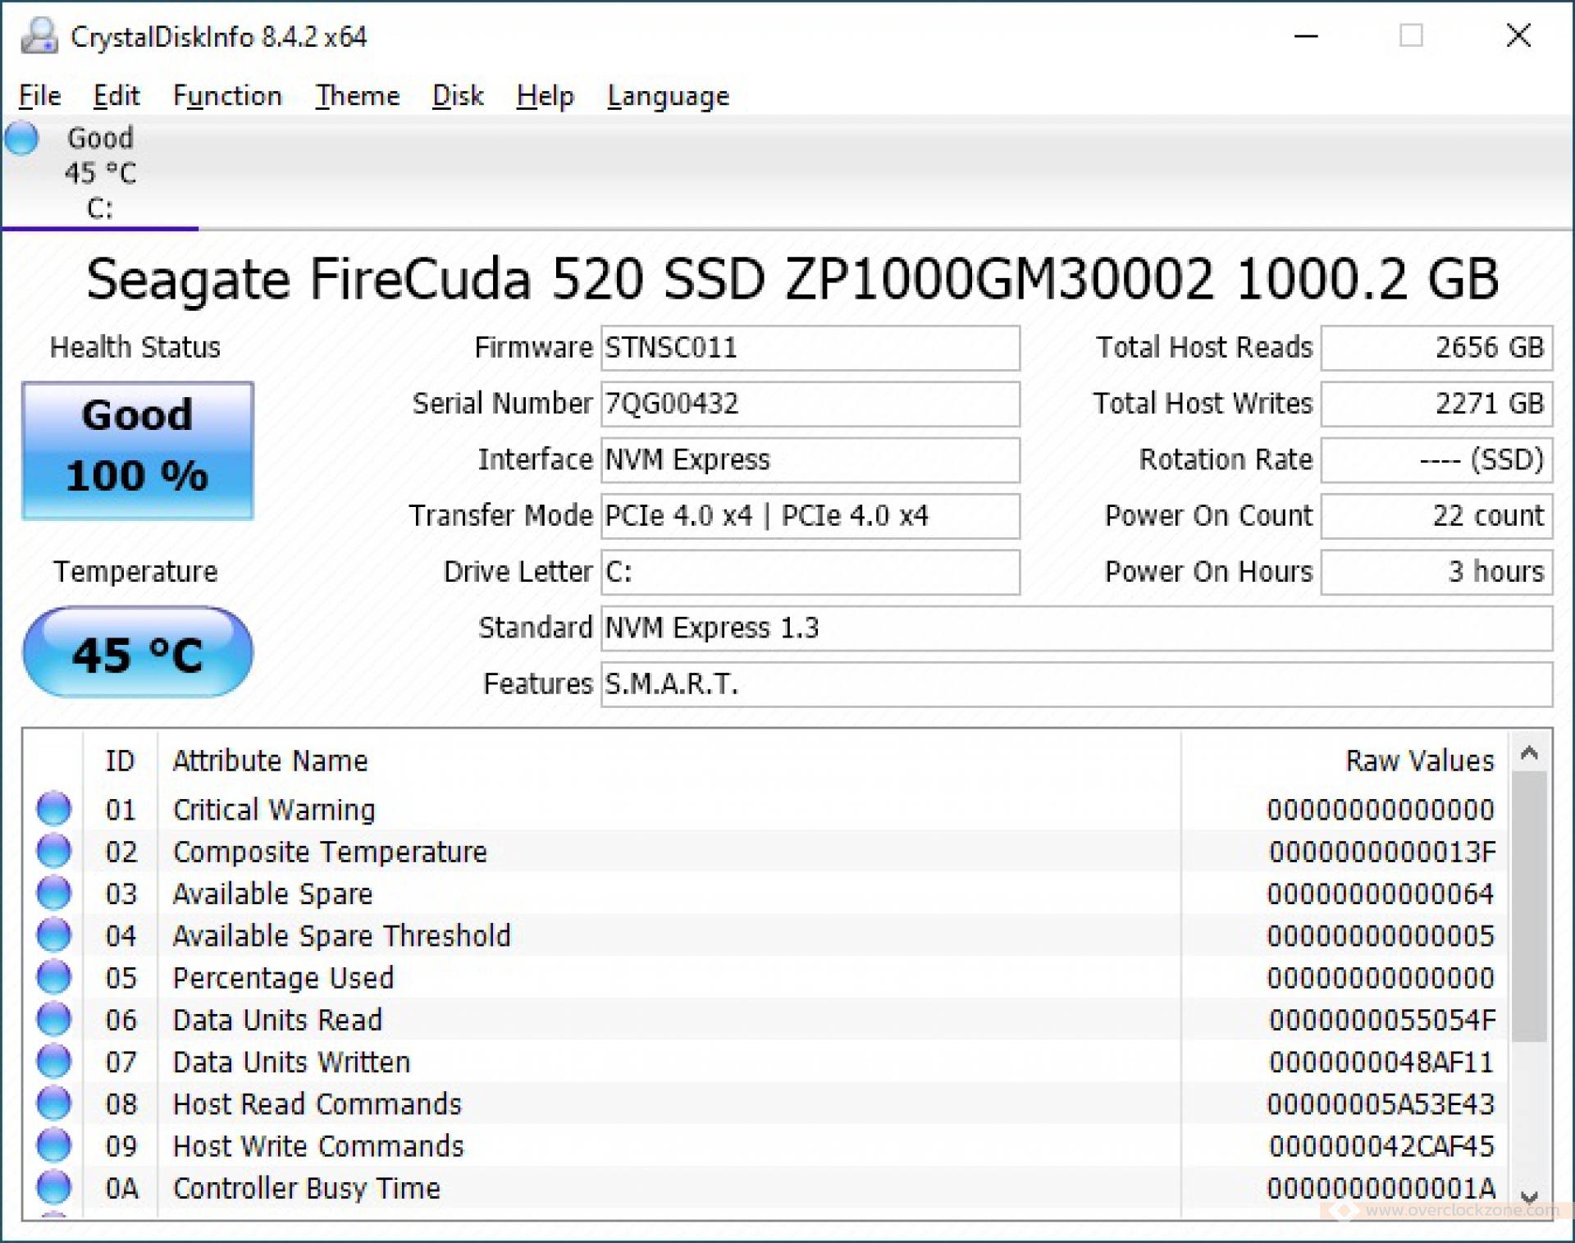This screenshot has height=1243, width=1575.
Task: Click the CrystalDiskInfo app icon in title bar
Action: click(x=39, y=36)
